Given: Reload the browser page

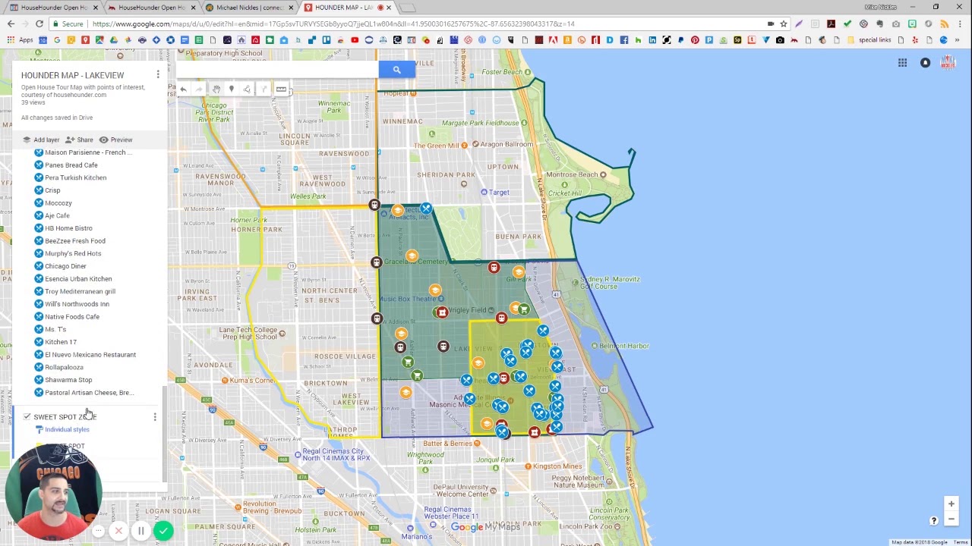Looking at the screenshot, I should click(39, 24).
